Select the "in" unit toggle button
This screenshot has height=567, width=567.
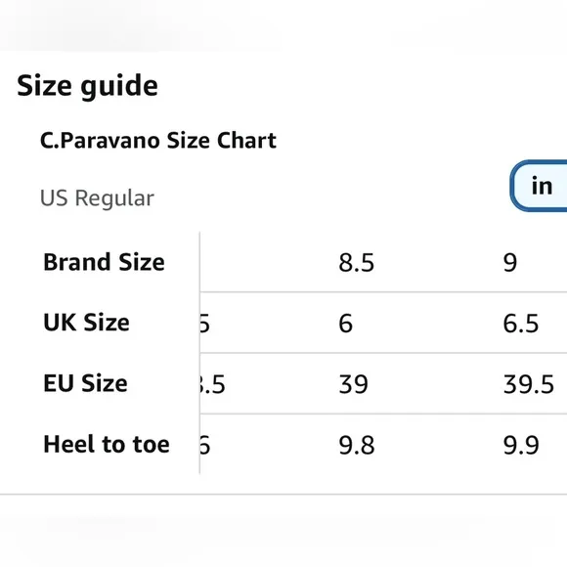539,186
